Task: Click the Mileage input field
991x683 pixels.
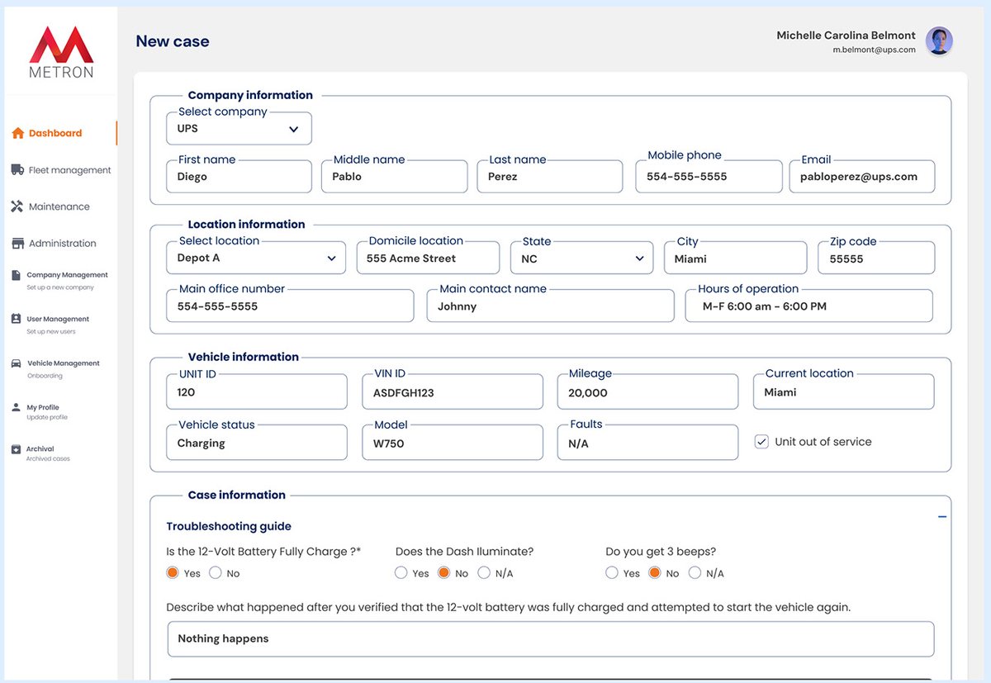Action: tap(647, 392)
